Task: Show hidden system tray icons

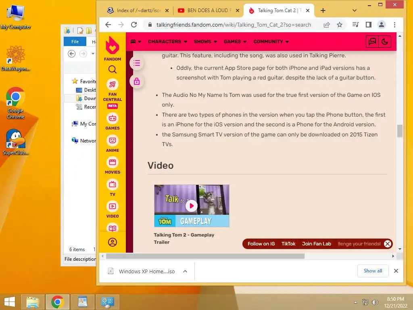Action: (x=355, y=302)
